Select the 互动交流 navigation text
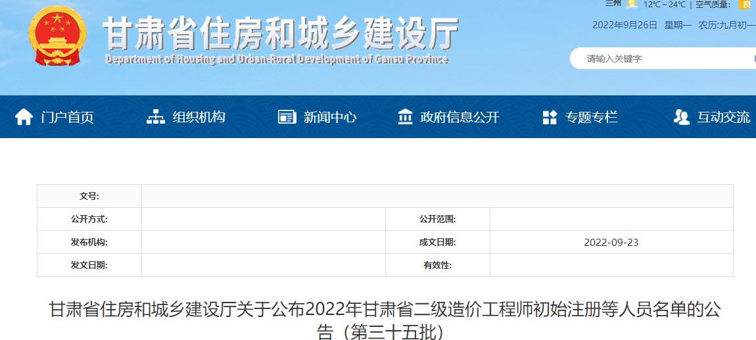The image size is (756, 340). point(723,117)
